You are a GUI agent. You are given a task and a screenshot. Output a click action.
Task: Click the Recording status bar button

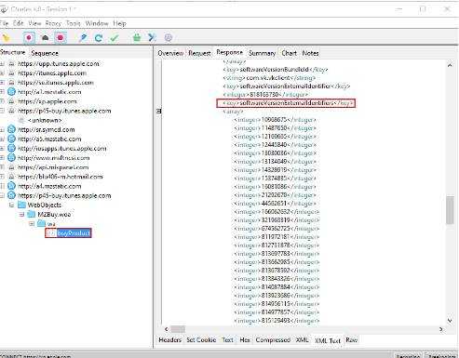click(408, 355)
